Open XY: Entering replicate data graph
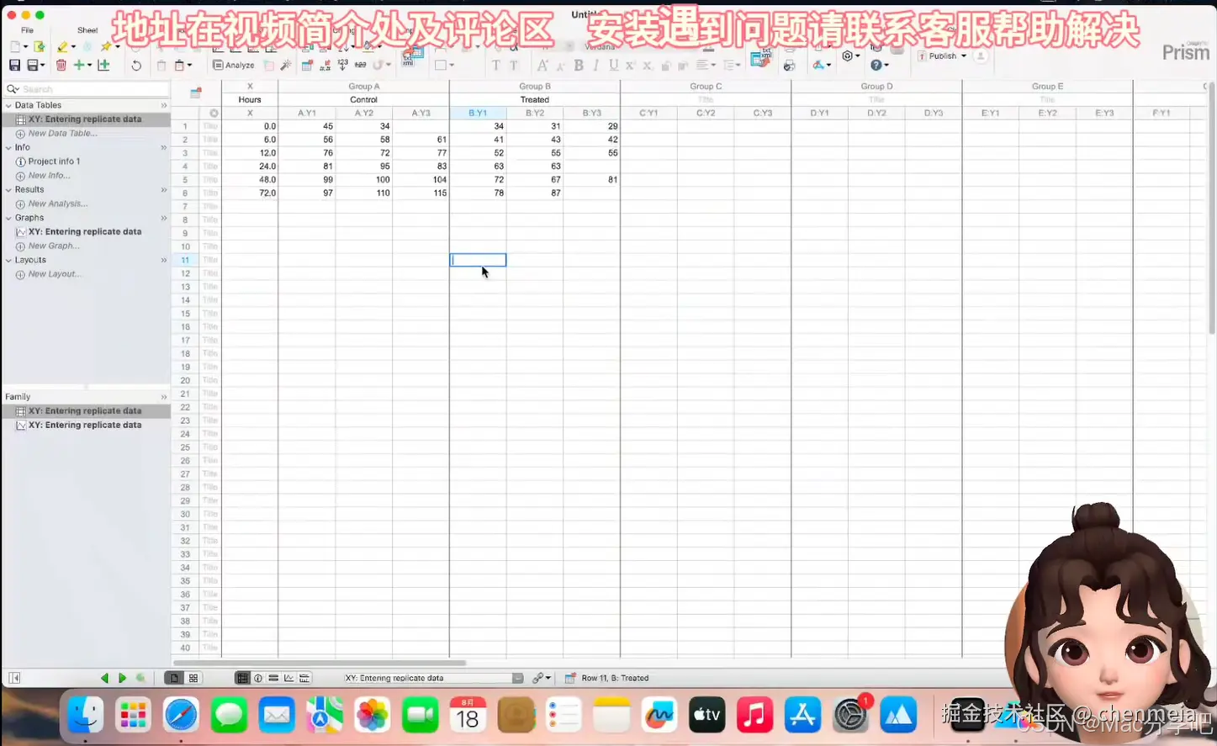The height and width of the screenshot is (746, 1217). 85,232
